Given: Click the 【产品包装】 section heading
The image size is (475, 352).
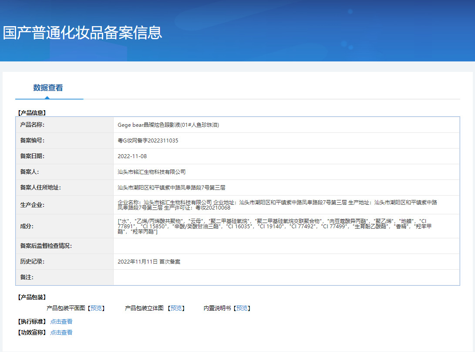Looking at the screenshot, I should [x=32, y=297].
